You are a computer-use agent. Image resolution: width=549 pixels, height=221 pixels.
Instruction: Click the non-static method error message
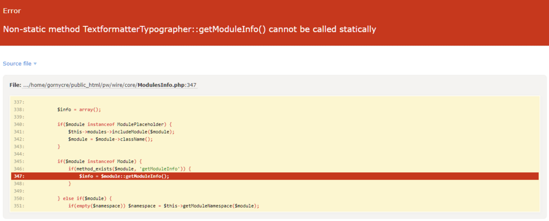[x=189, y=29]
